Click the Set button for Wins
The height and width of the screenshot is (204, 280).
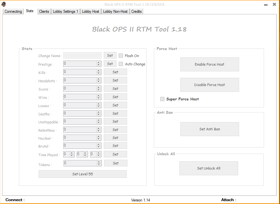click(x=115, y=97)
